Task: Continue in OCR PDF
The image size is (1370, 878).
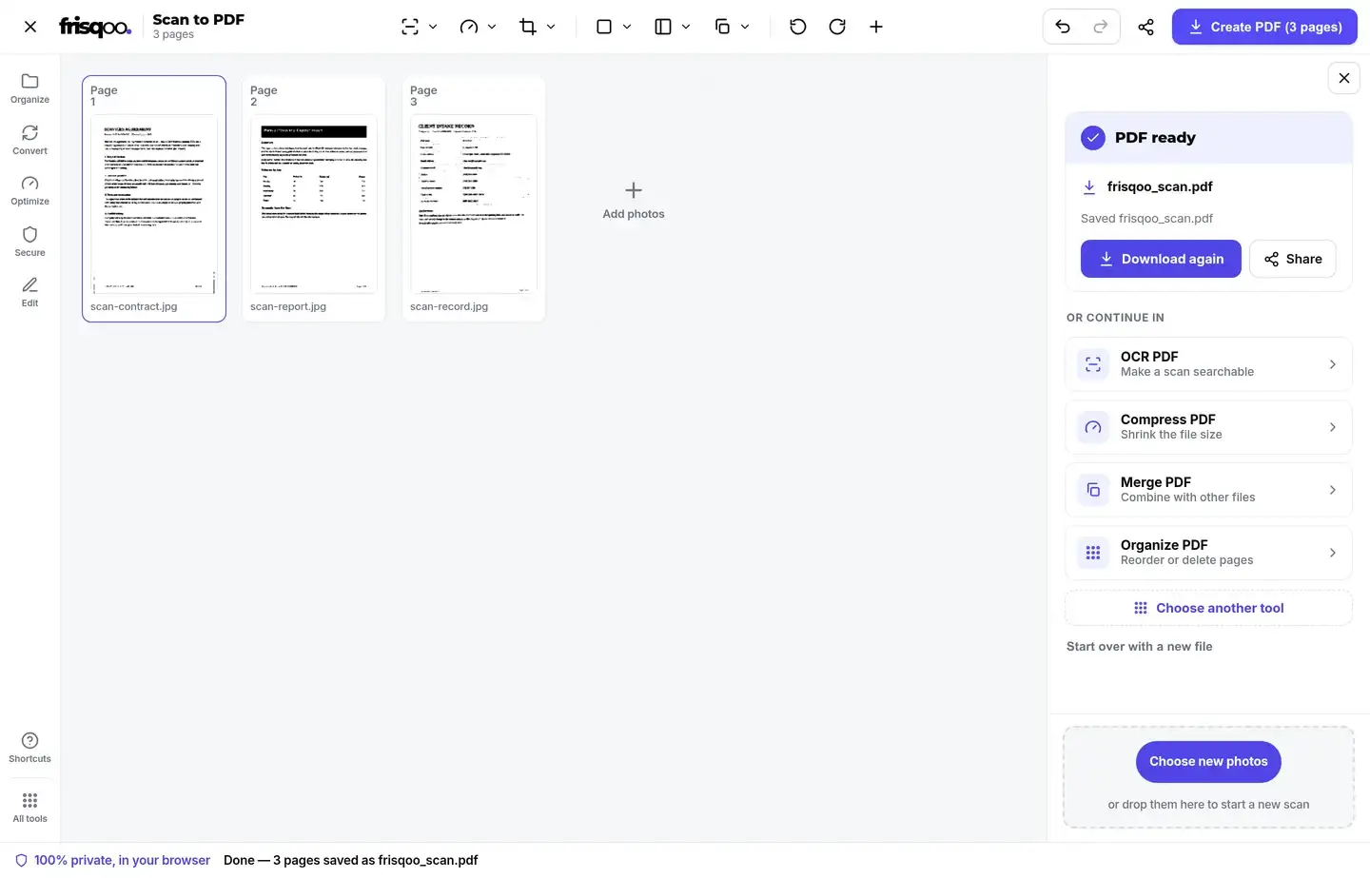Action: [1208, 364]
